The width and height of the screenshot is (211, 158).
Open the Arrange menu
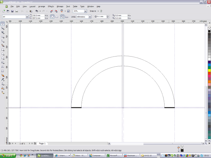(x=41, y=6)
